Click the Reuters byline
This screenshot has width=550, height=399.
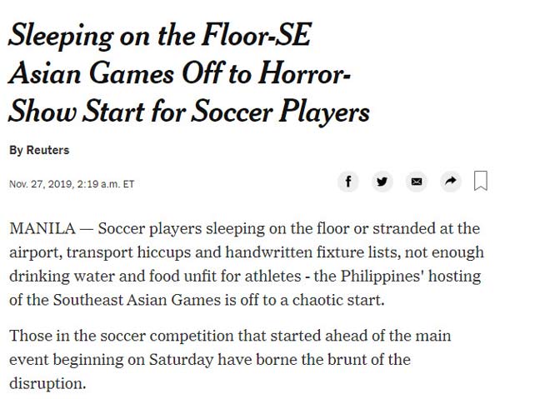[47, 151]
